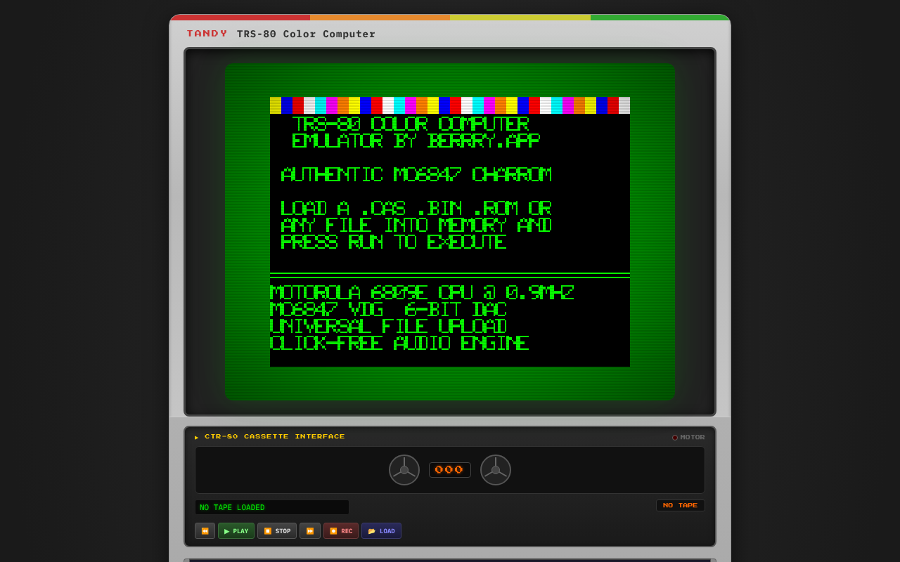Click the TANDY brand logo
Screen dimensions: 900x562
[207, 33]
